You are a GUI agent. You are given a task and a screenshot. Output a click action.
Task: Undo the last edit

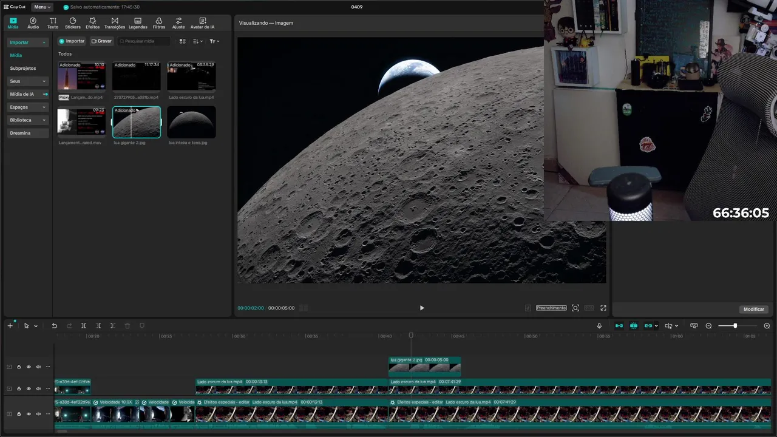click(54, 326)
